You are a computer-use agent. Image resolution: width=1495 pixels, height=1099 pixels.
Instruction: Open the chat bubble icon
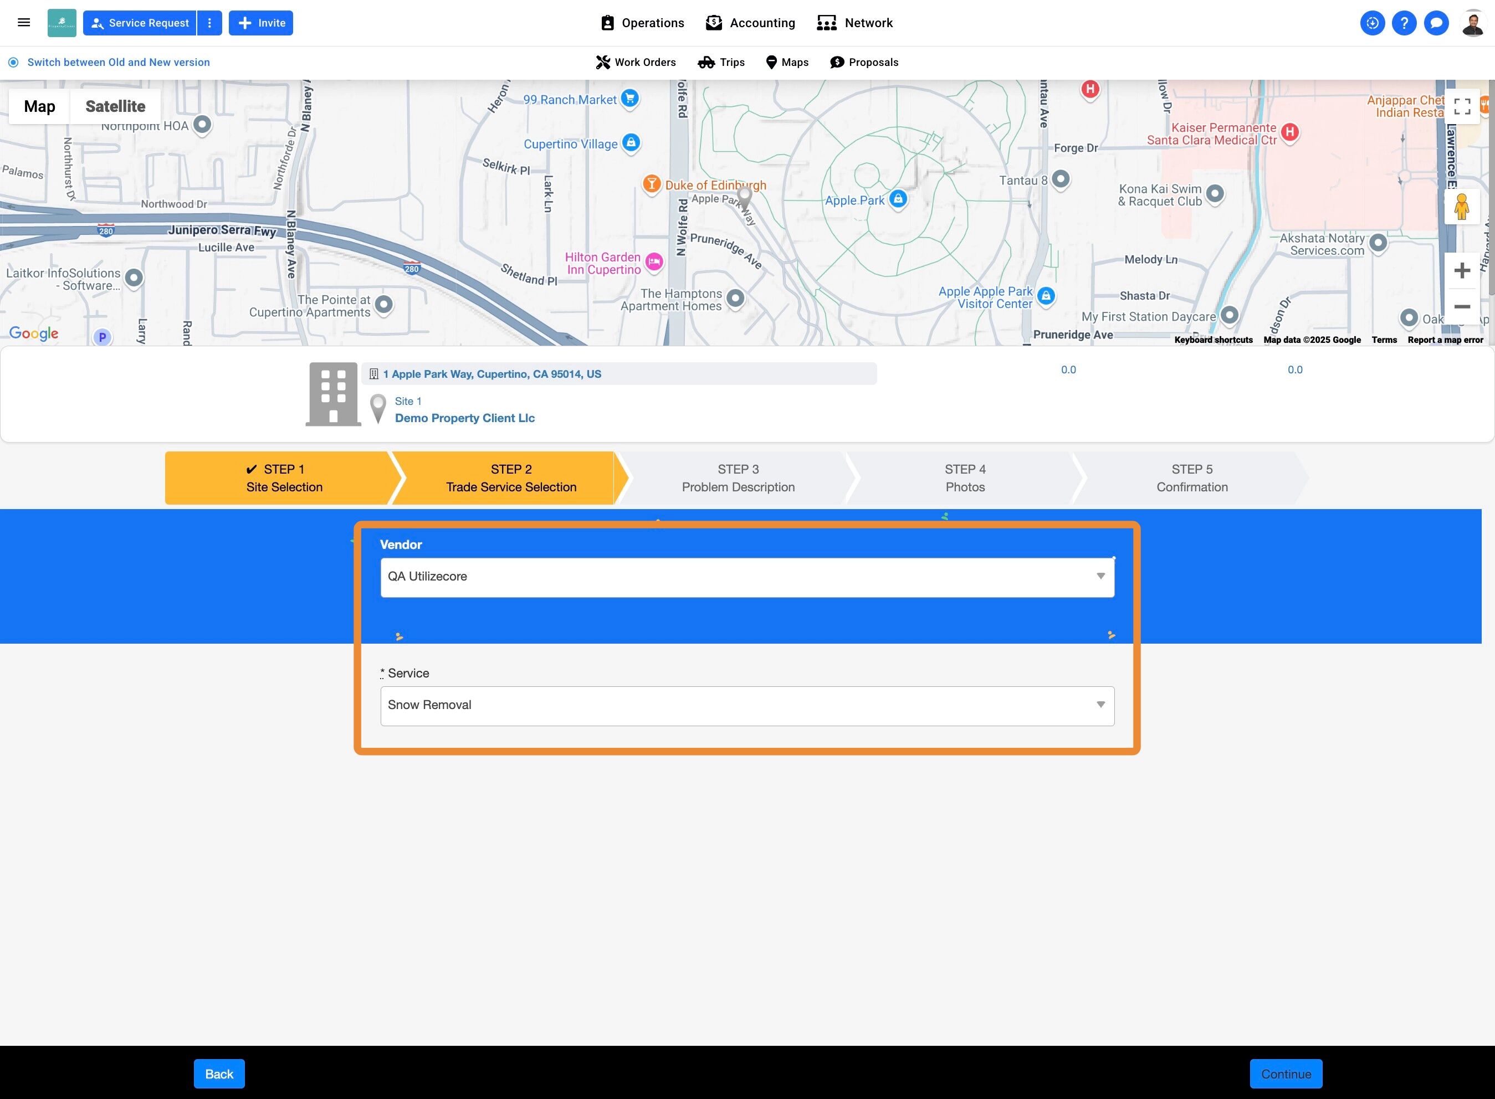point(1436,23)
